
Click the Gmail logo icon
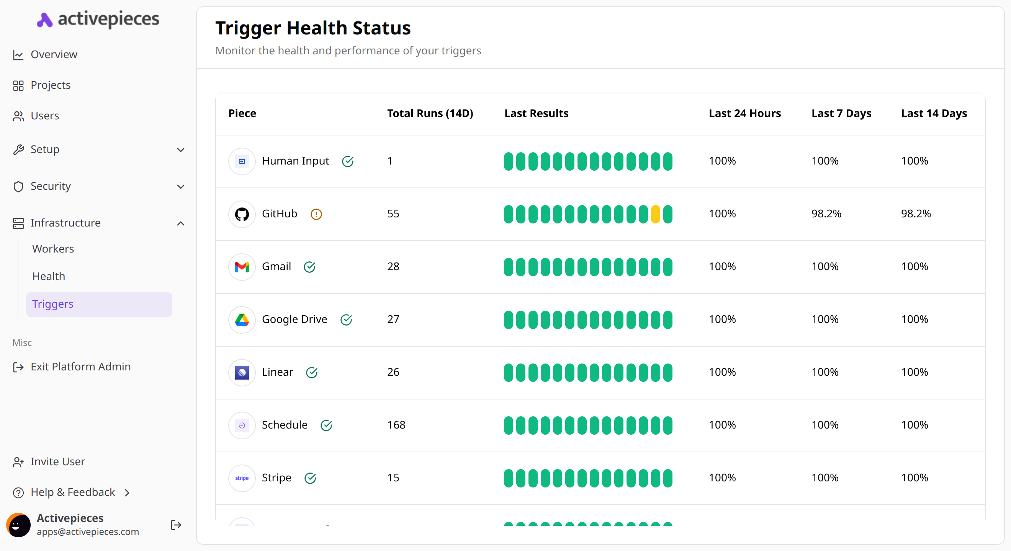point(242,267)
